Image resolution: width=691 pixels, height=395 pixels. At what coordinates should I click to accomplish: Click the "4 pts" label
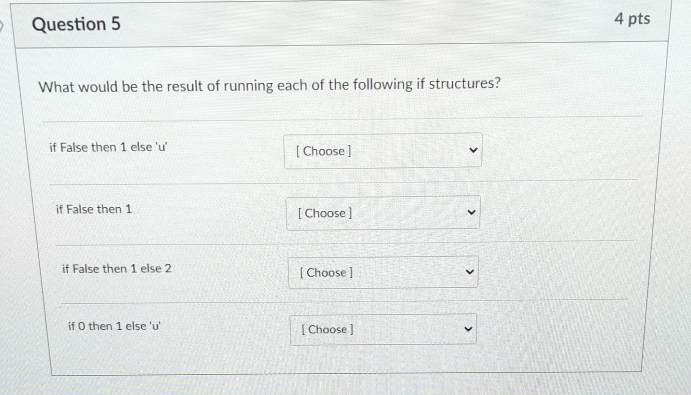(x=632, y=19)
